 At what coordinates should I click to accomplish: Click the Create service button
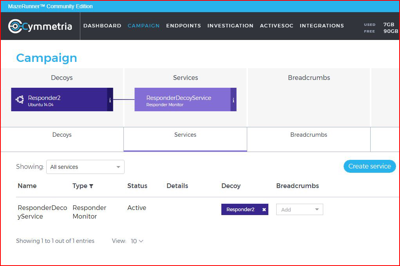click(370, 166)
